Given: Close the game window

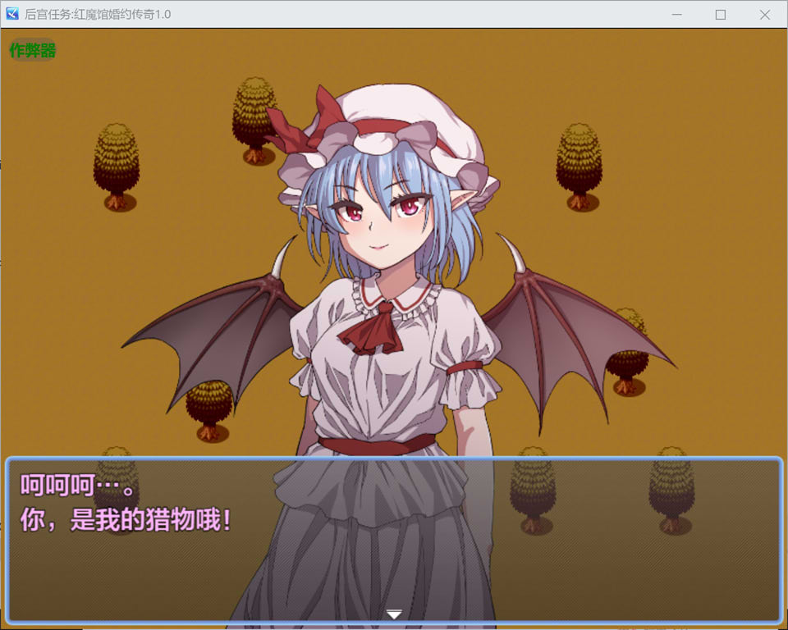Looking at the screenshot, I should tap(765, 15).
